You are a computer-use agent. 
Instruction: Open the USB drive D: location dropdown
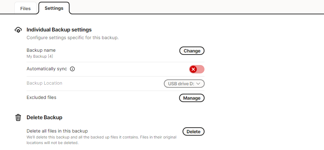[x=184, y=84]
